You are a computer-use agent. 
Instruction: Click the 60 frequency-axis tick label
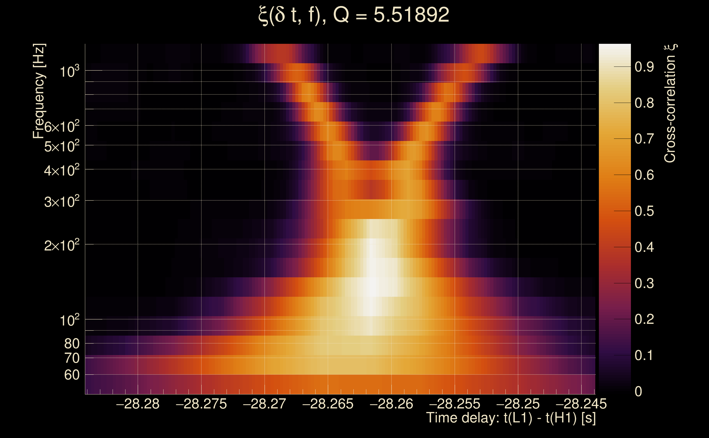[x=72, y=375]
